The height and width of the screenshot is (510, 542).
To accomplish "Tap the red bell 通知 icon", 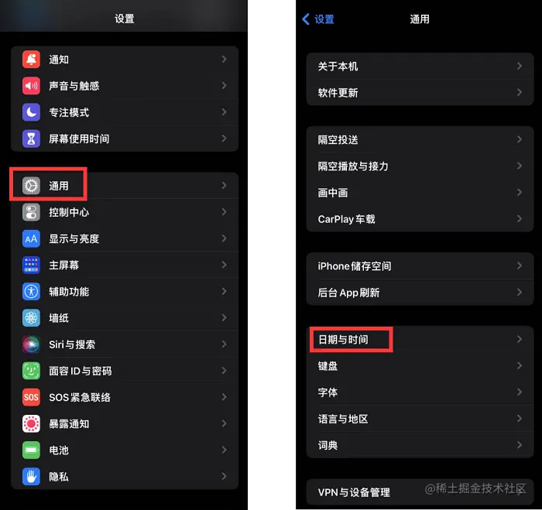I will [31, 60].
